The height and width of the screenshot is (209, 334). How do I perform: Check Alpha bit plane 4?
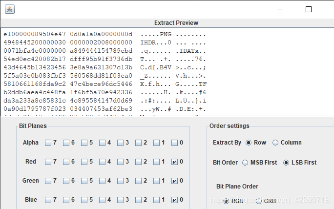[x=102, y=143]
